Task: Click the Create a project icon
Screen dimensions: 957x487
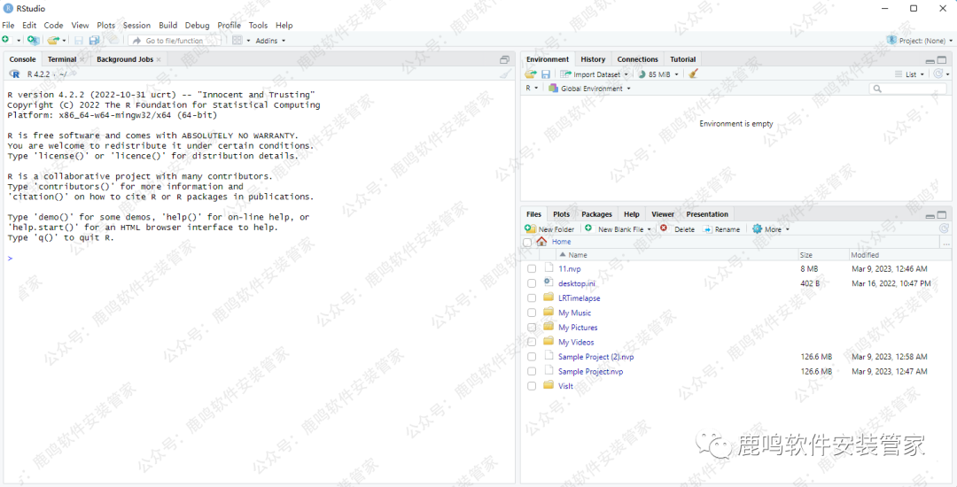Action: (33, 41)
